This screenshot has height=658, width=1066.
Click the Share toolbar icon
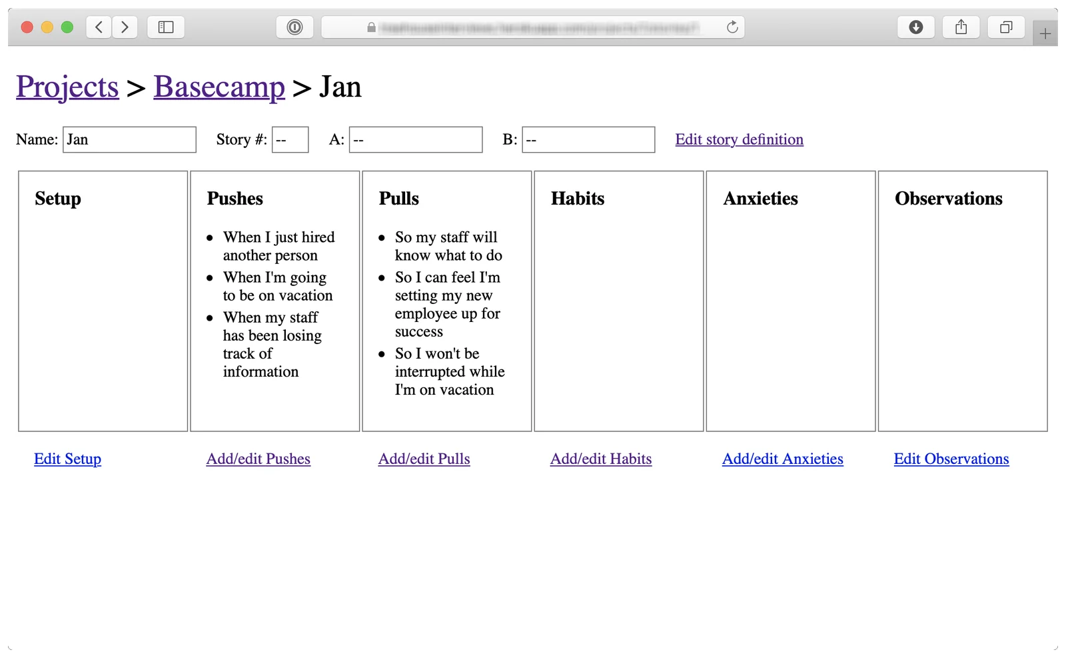coord(961,27)
